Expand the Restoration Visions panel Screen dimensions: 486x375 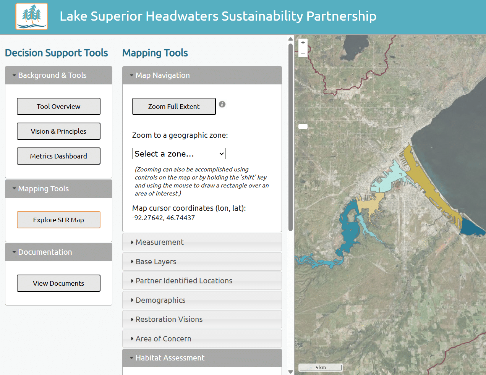pyautogui.click(x=202, y=319)
